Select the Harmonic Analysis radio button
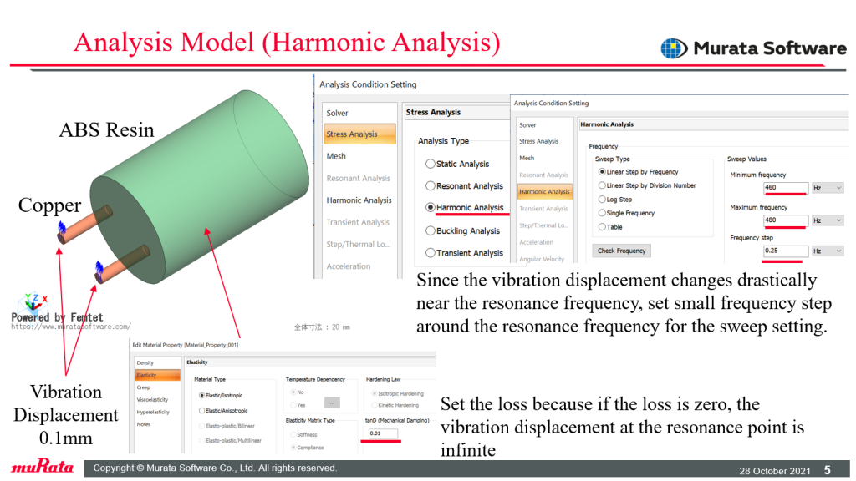Viewport: 856px width, 481px height. coord(431,207)
